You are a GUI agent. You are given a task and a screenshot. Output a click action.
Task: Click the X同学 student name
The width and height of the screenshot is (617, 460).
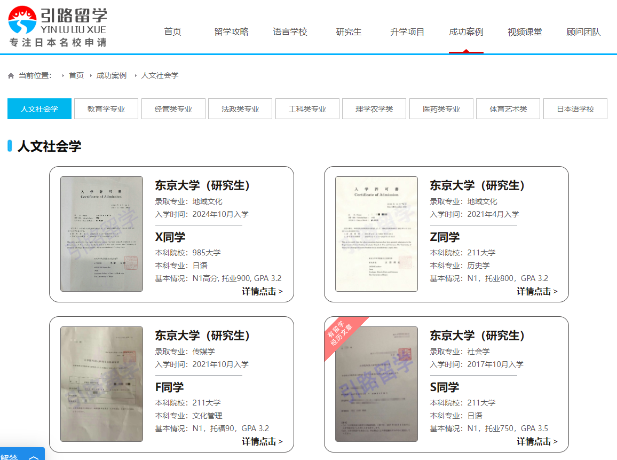[x=170, y=237]
